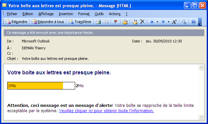Click the Répondre reply button

coord(16,22)
